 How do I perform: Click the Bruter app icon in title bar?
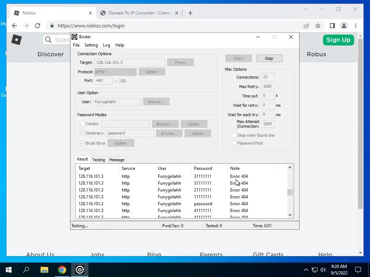74,37
